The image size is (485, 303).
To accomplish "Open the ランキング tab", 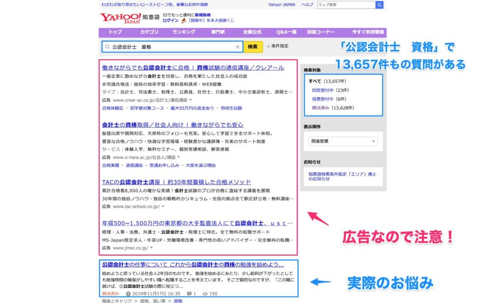I will (x=184, y=32).
